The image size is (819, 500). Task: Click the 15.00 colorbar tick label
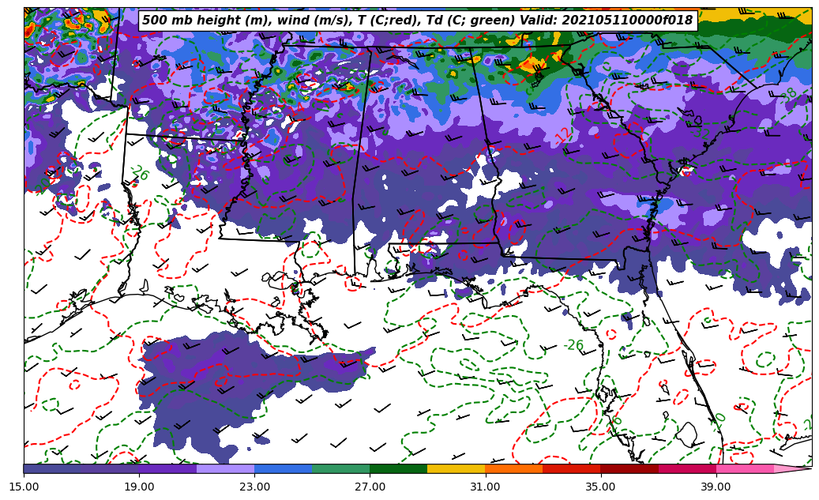coord(24,487)
